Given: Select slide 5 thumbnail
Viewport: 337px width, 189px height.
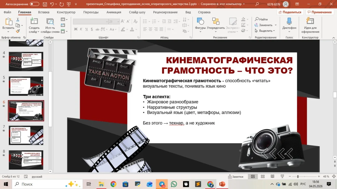Looking at the screenshot, I should [x=26, y=86].
